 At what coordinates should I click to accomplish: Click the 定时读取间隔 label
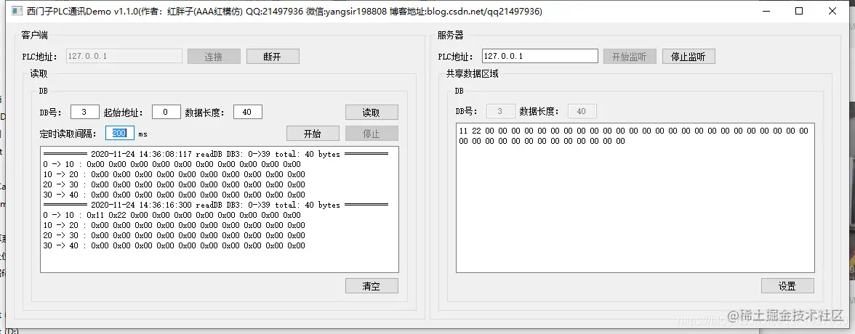[x=68, y=134]
